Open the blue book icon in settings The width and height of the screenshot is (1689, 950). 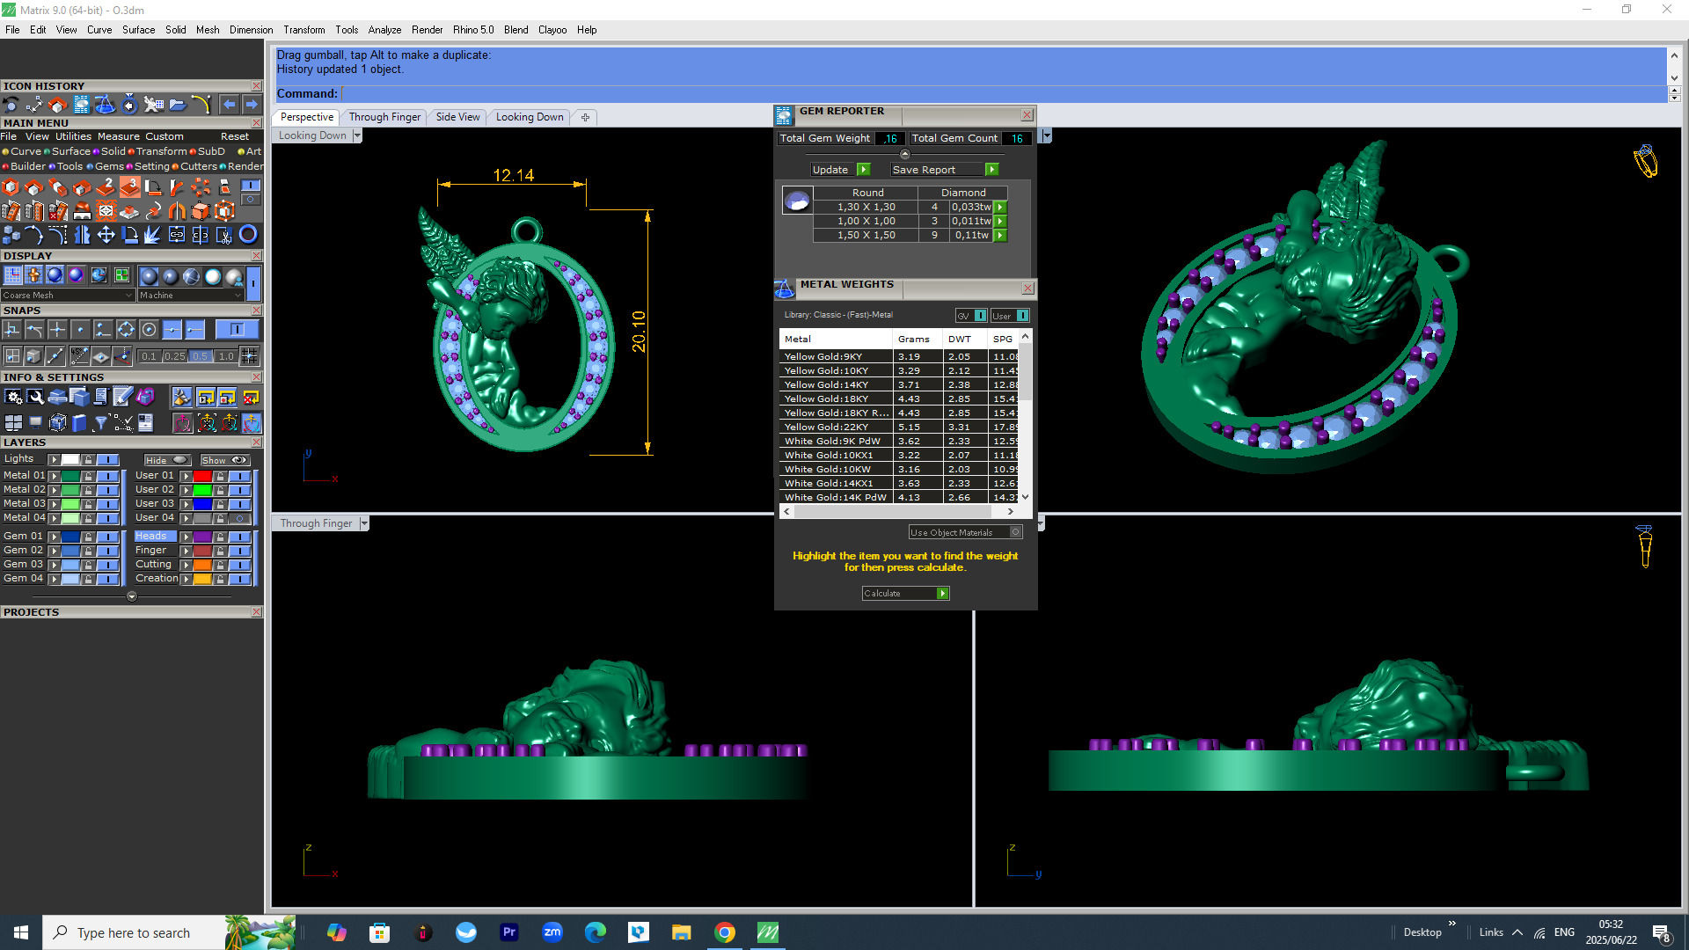tap(79, 423)
